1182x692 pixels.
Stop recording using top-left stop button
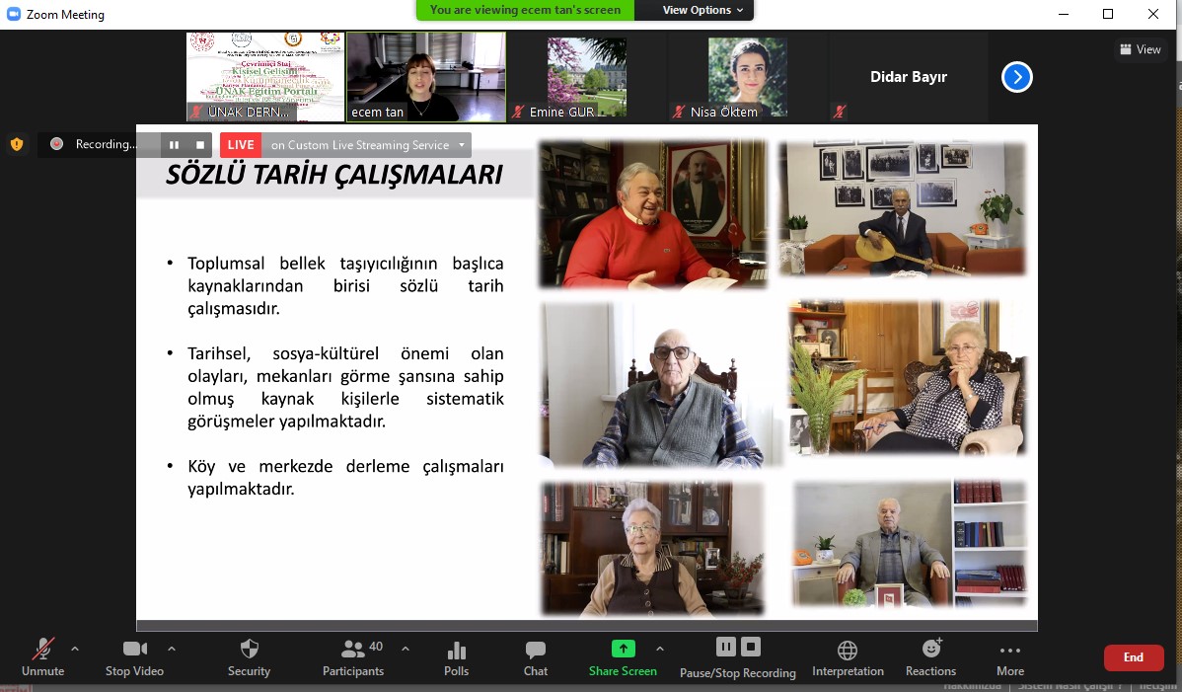(x=200, y=145)
